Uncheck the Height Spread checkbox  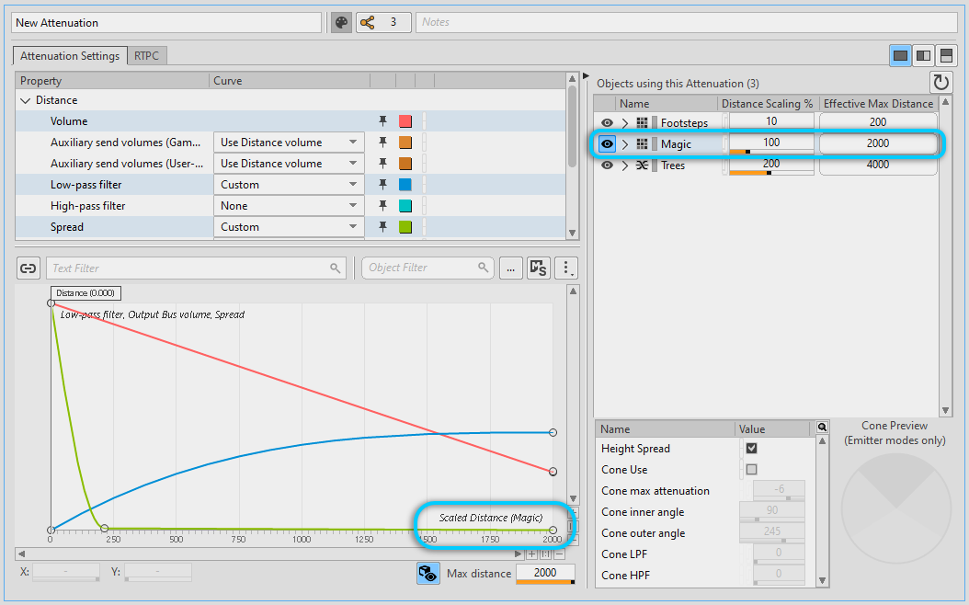pyautogui.click(x=751, y=449)
